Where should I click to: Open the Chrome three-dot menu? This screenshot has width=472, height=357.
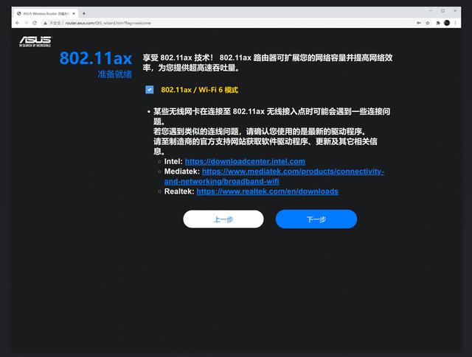pyautogui.click(x=456, y=23)
